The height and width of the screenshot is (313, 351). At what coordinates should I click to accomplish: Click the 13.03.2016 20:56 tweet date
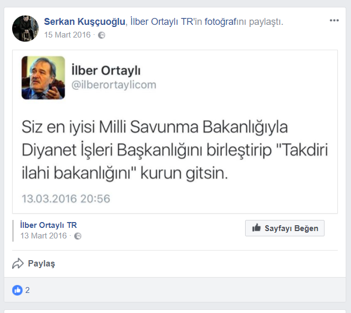66,198
